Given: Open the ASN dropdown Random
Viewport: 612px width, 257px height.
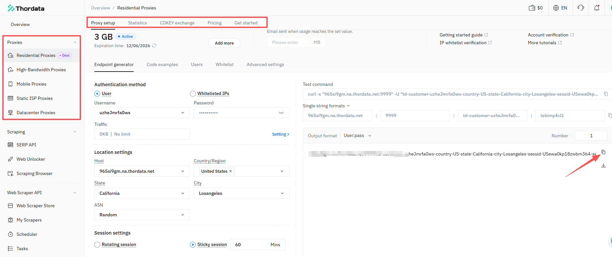Looking at the screenshot, I should pyautogui.click(x=142, y=215).
